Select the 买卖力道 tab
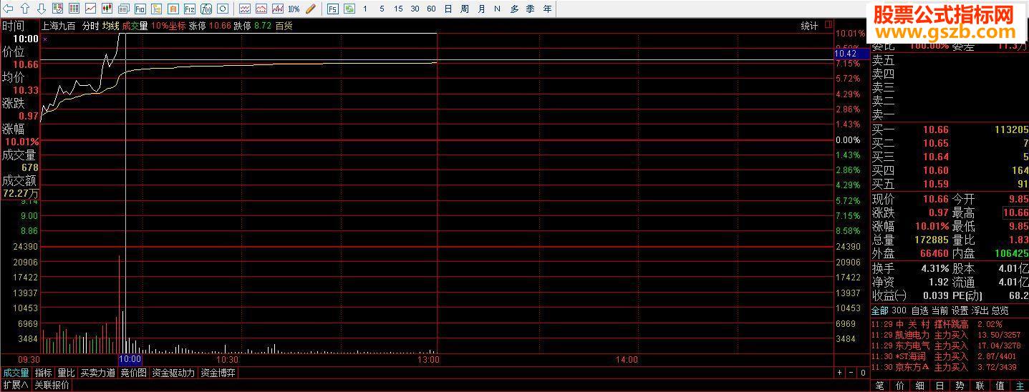The width and height of the screenshot is (1029, 392). [x=97, y=373]
